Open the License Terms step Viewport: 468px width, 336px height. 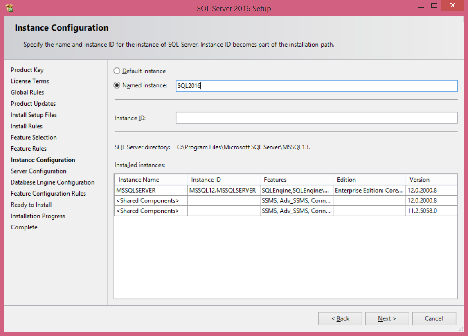30,81
